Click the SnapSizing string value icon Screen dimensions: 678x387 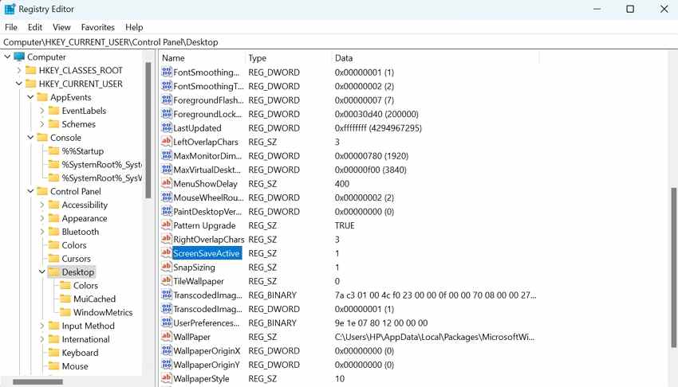click(167, 267)
